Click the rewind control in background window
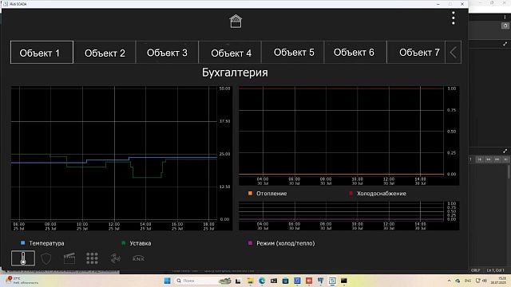511x287 pixels. click(x=488, y=159)
